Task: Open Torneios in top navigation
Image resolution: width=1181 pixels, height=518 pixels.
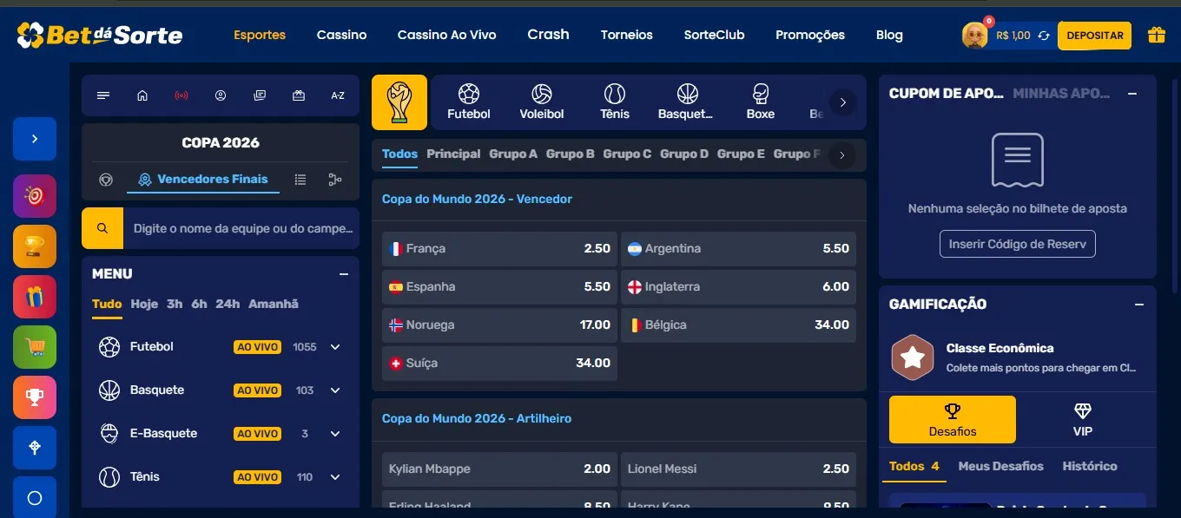Action: click(626, 35)
